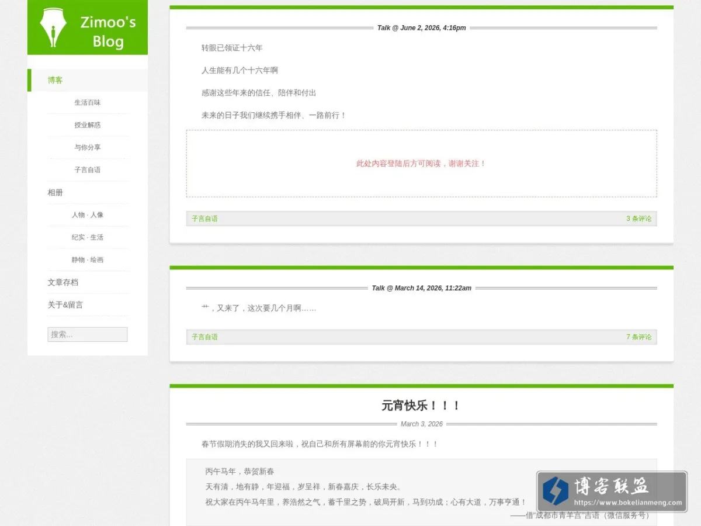Click the login-required notice text
Viewport: 701px width, 526px height.
pyautogui.click(x=421, y=164)
